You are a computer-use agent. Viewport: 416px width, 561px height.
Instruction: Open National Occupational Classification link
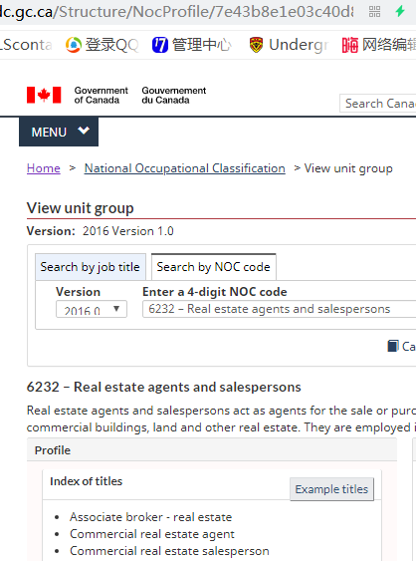pyautogui.click(x=185, y=168)
